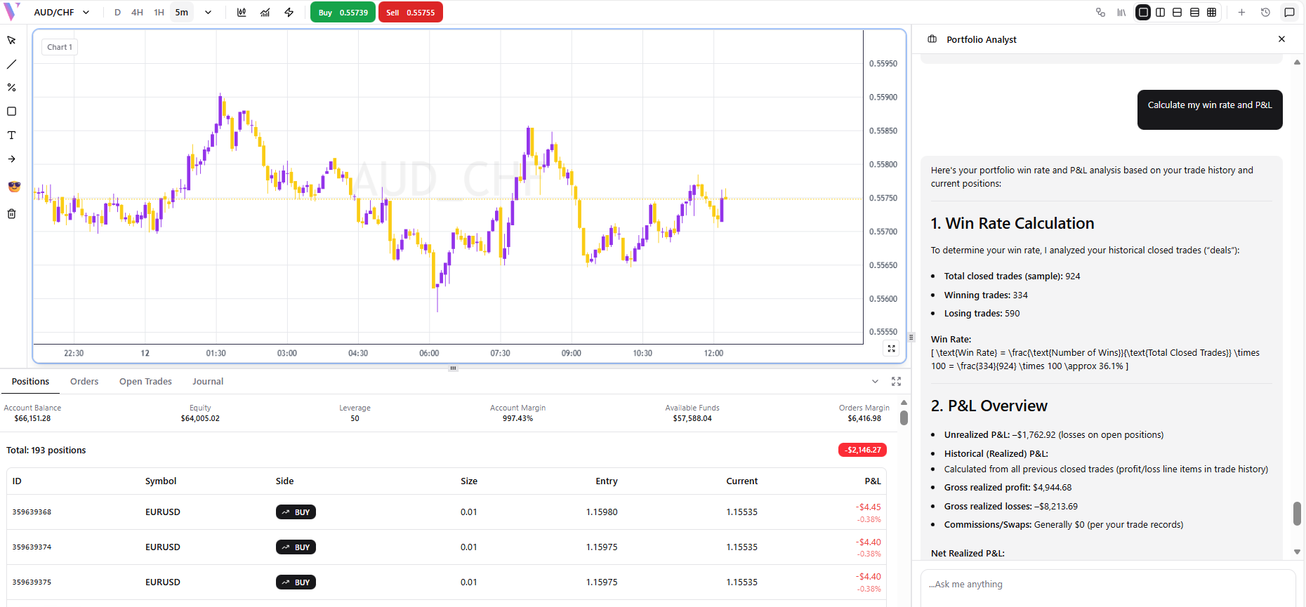Click the trash icon to delete drawings
This screenshot has height=607, width=1306.
11,214
